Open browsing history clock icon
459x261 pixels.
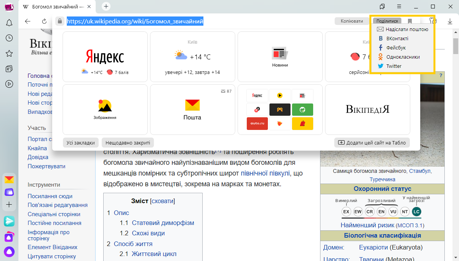click(9, 38)
